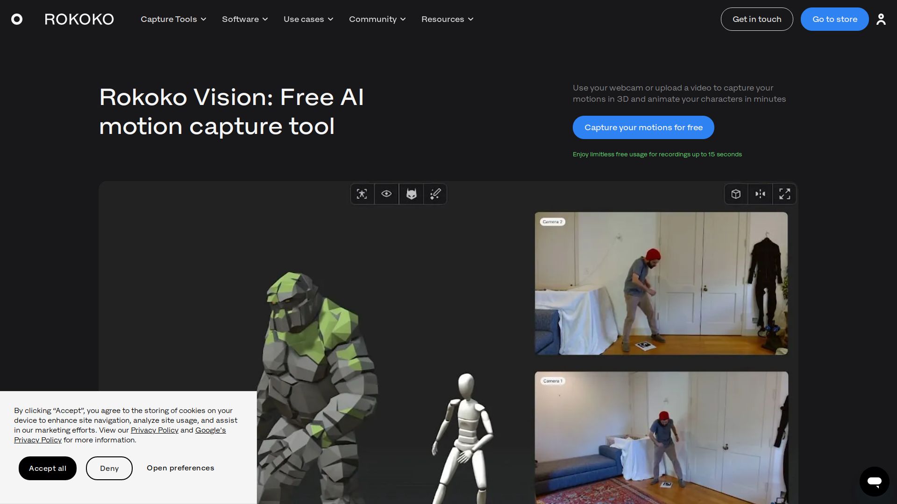Accept all cookies

[x=48, y=468]
